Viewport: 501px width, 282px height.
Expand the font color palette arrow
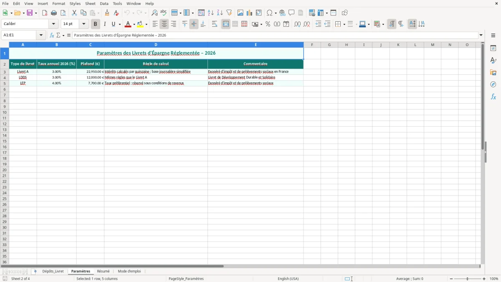tap(134, 24)
